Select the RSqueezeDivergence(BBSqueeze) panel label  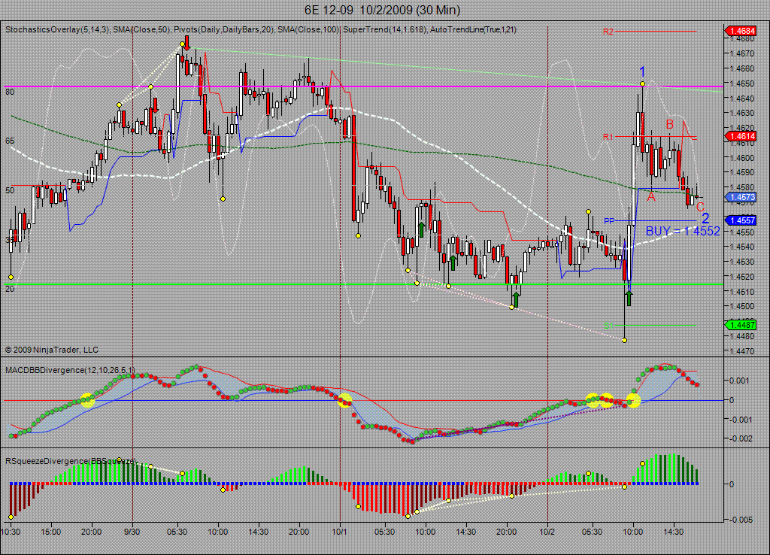[70, 461]
